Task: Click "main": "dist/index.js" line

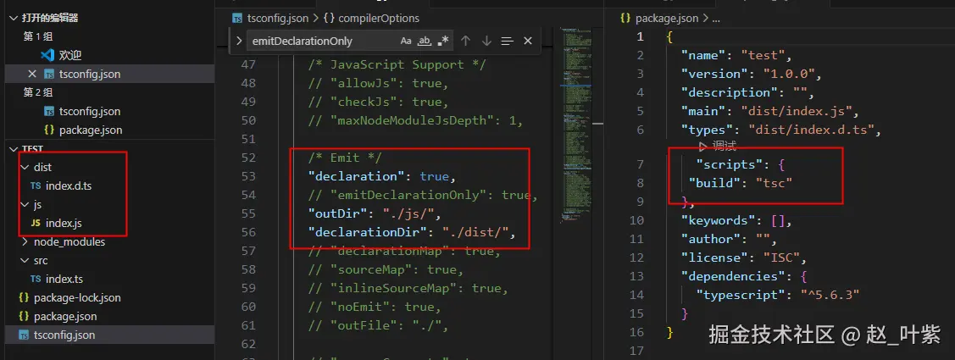Action: 770,111
